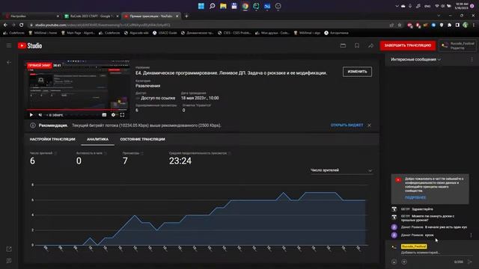Go back with the left sidebar arrow
This screenshot has width=479, height=269.
coord(9,62)
